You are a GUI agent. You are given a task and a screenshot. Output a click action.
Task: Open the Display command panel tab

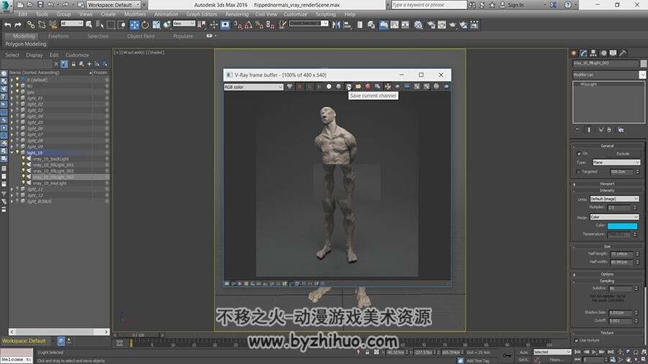click(x=613, y=53)
